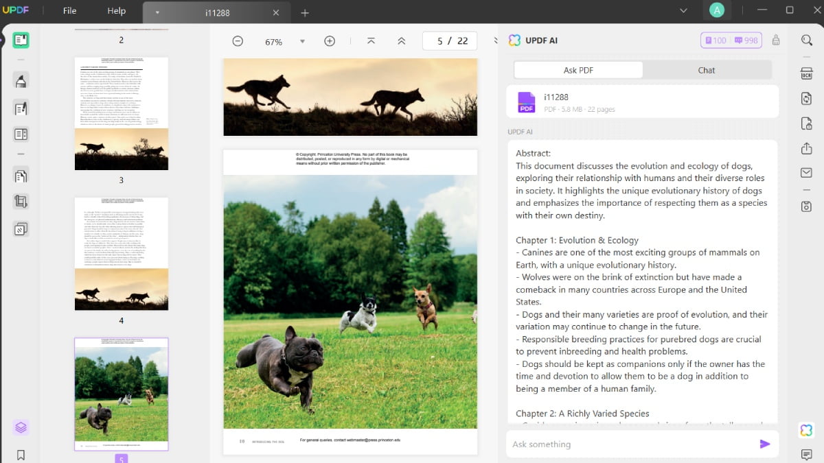The image size is (824, 463).
Task: Open the Share panel
Action: tap(807, 147)
